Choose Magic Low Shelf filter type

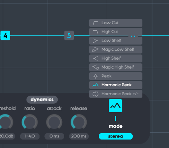[x=116, y=50]
